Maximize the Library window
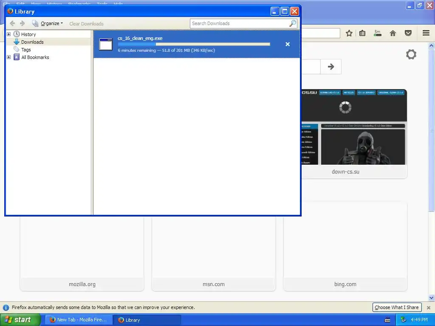435x326 pixels. 285,11
